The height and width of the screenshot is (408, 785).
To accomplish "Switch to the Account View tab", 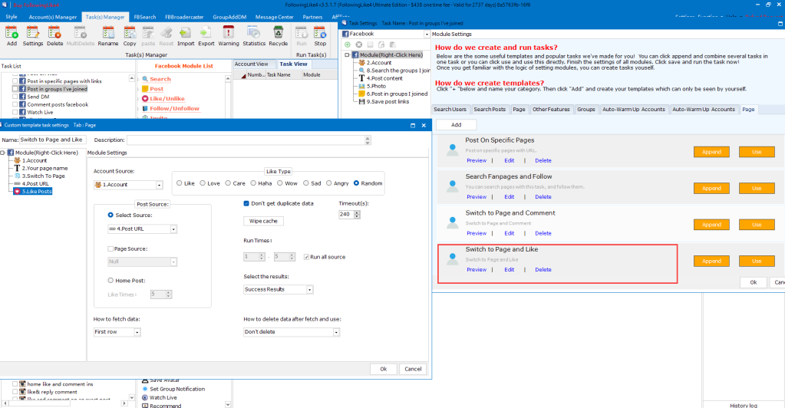I will pyautogui.click(x=252, y=64).
